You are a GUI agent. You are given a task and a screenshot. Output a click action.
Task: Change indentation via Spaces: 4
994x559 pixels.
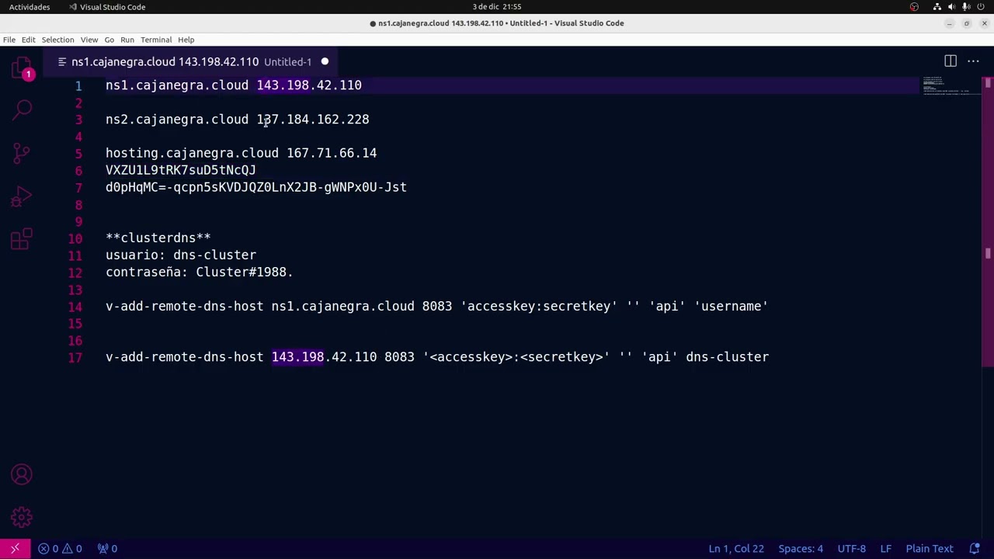[x=801, y=548]
